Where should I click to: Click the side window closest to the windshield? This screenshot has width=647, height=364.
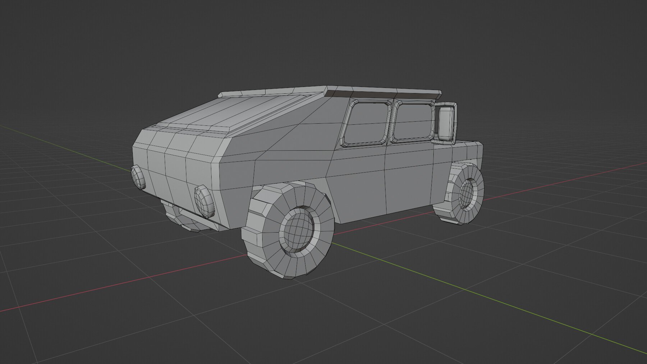pos(366,124)
